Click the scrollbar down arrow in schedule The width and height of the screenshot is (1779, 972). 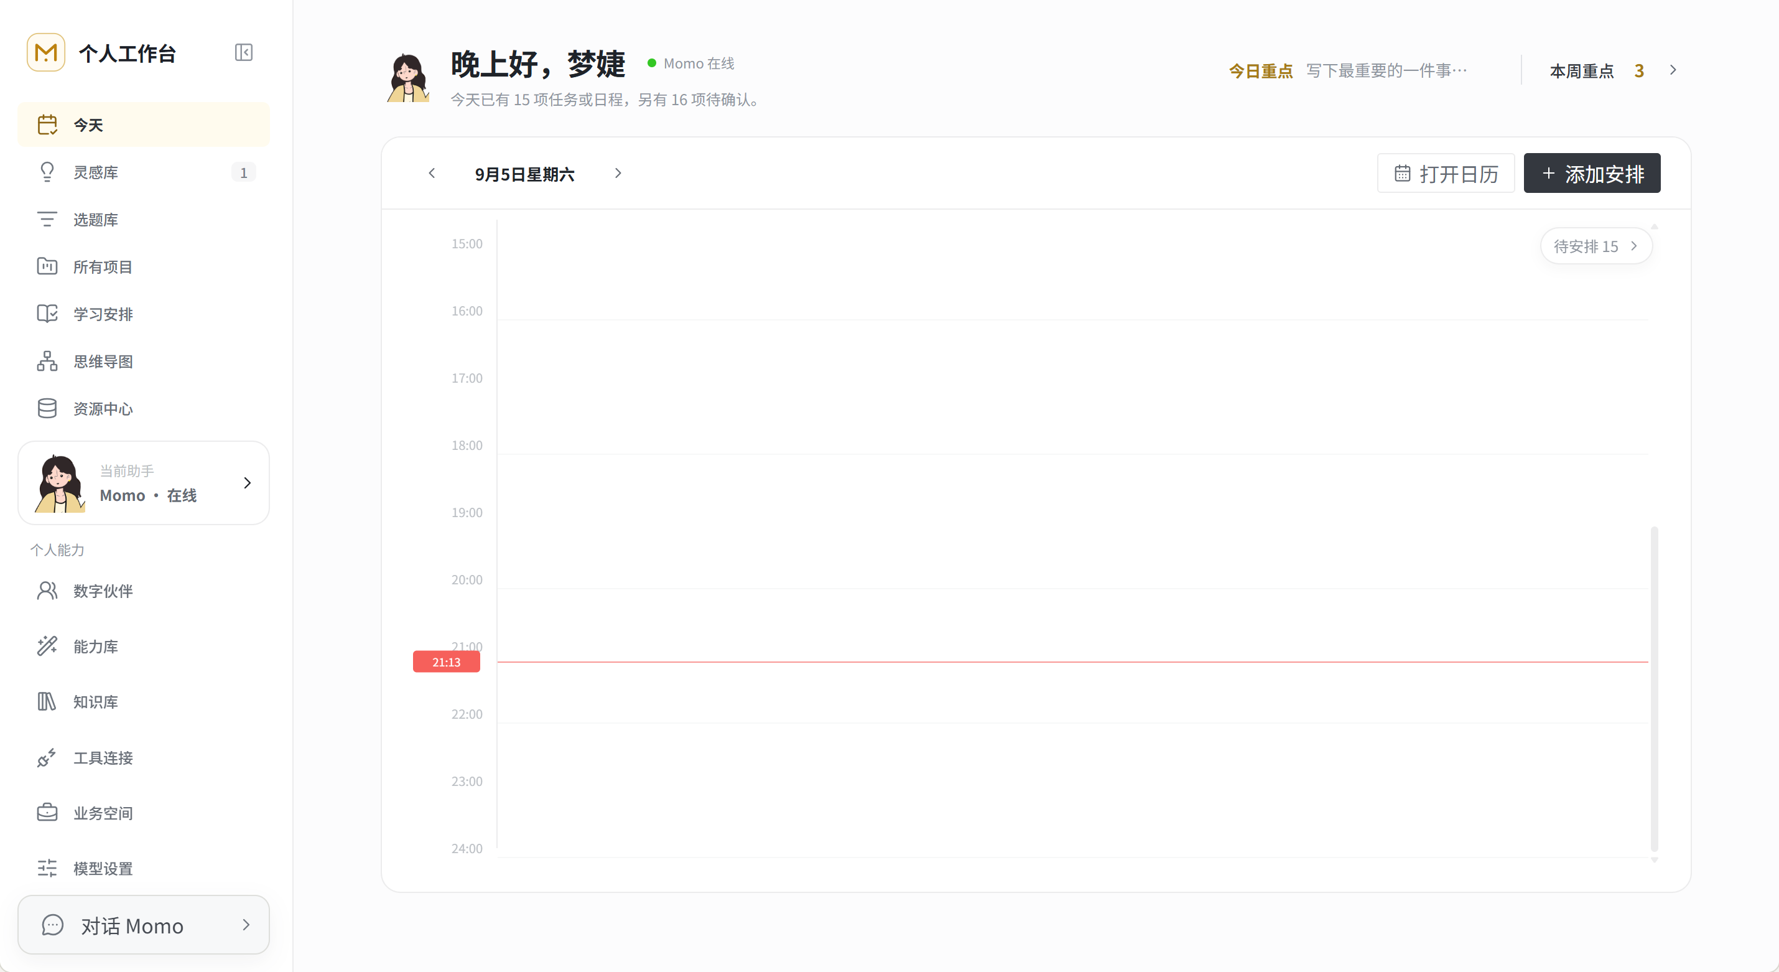(x=1654, y=860)
